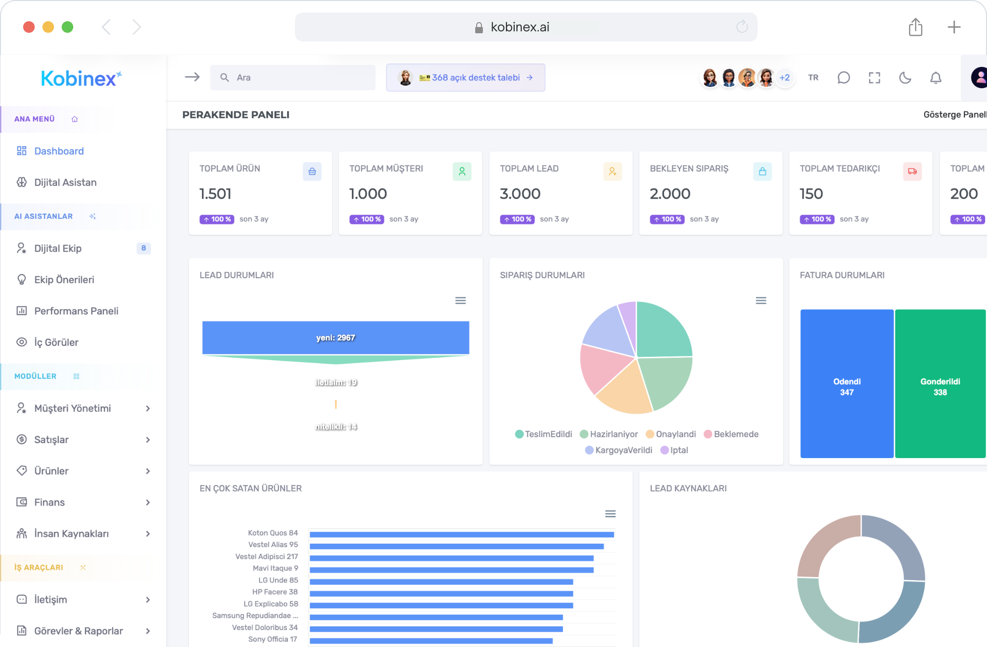The image size is (987, 647).
Task: Click the TR language selector
Action: tap(813, 78)
